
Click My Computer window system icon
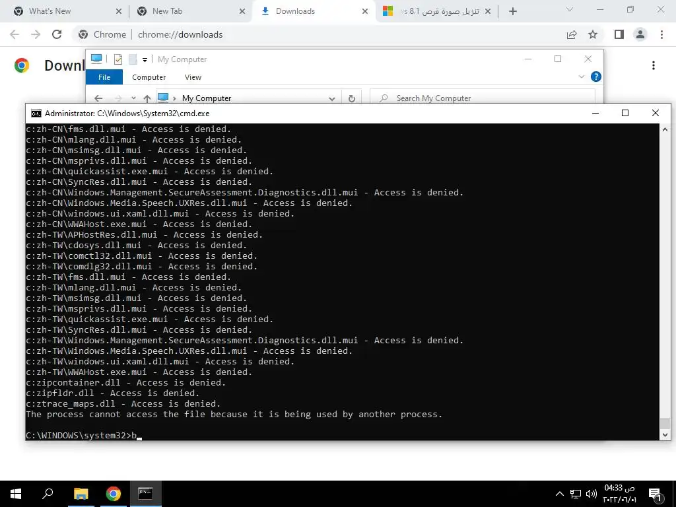click(96, 59)
